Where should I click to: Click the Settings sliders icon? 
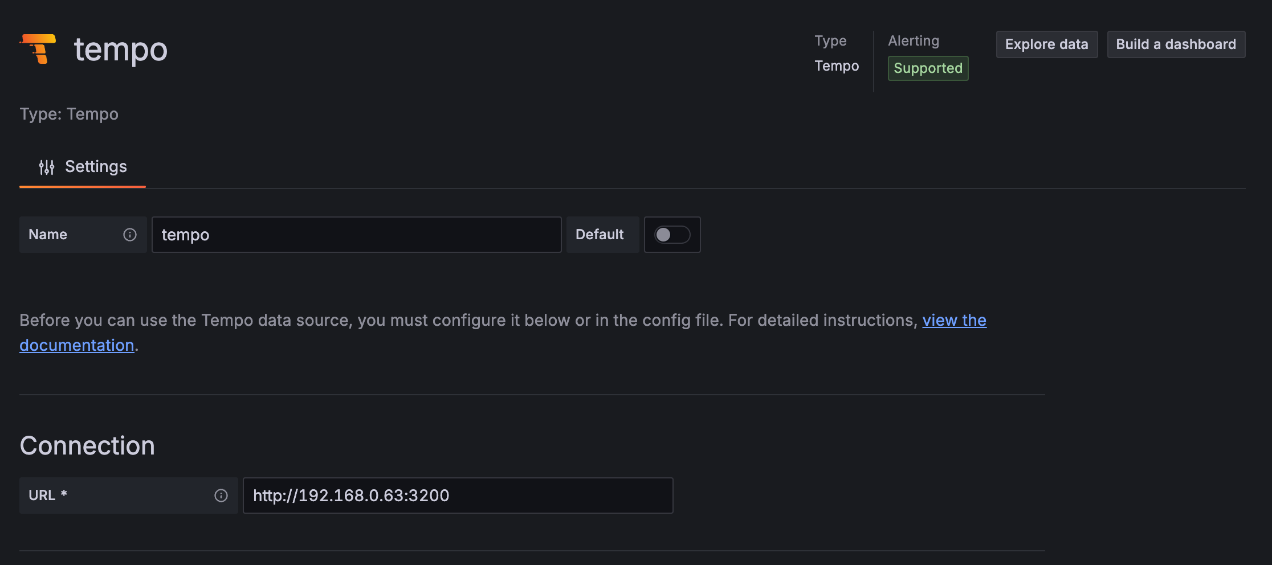click(x=47, y=167)
